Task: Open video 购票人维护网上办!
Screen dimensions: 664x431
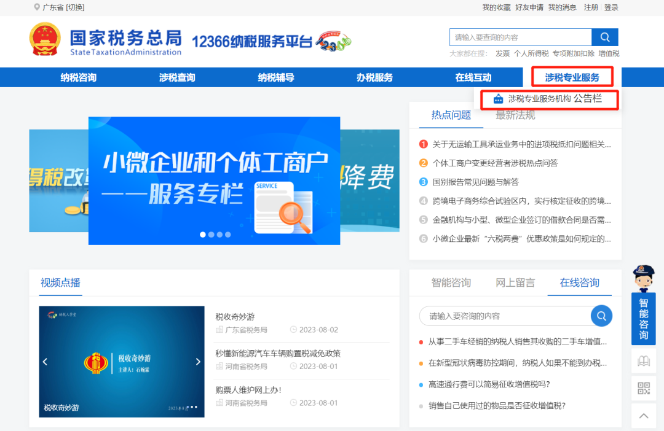Action: [248, 390]
